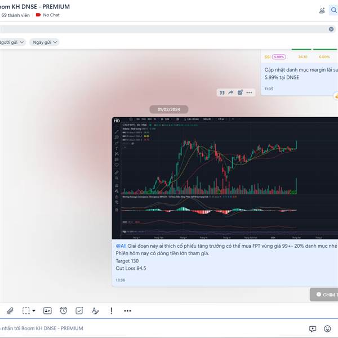Expand the Người gửi sender filter

click(12, 42)
